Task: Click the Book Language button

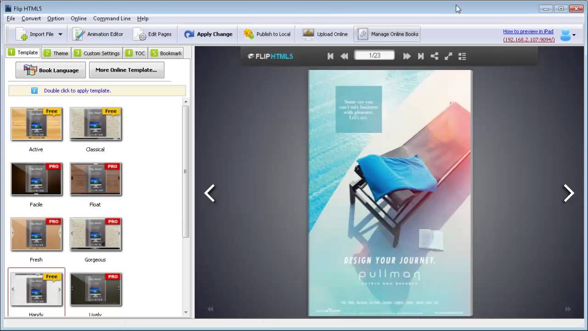Action: tap(51, 70)
